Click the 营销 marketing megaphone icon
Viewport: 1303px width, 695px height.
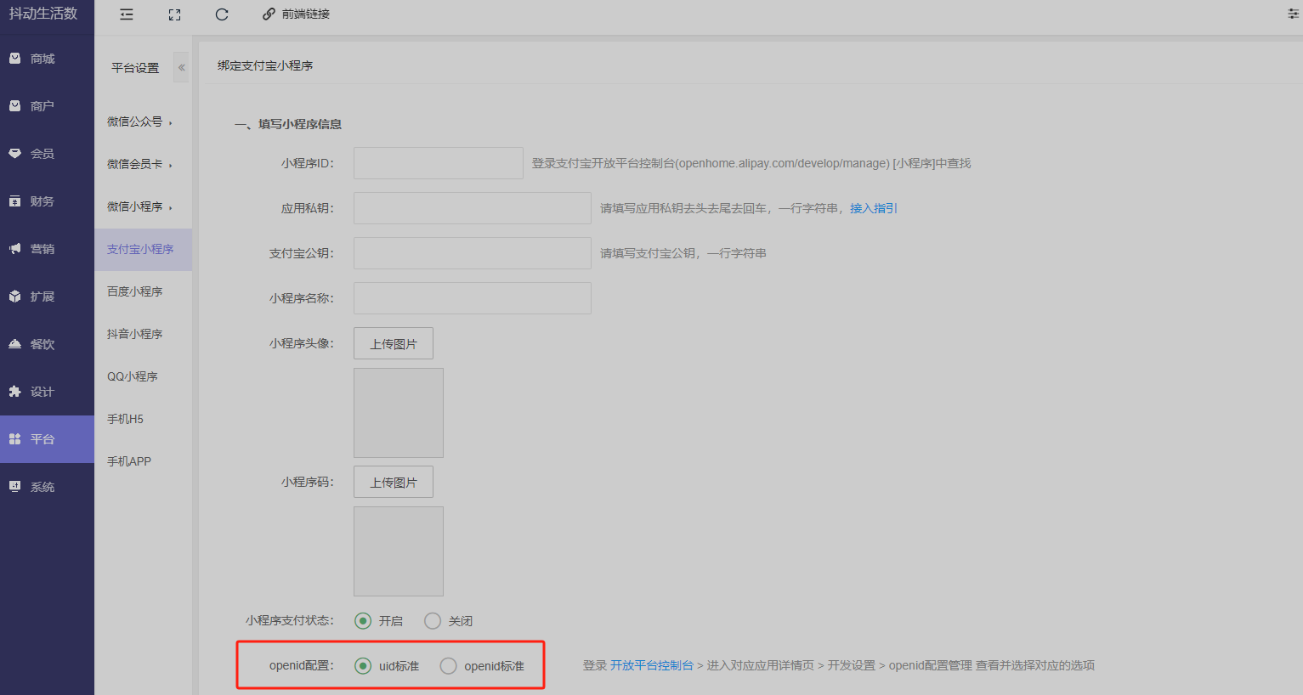(x=14, y=249)
